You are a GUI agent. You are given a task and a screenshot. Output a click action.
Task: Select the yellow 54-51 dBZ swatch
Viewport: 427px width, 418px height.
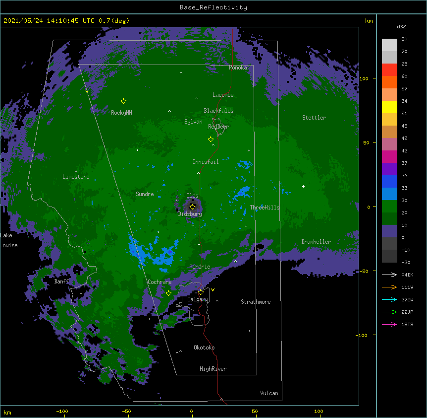[389, 107]
